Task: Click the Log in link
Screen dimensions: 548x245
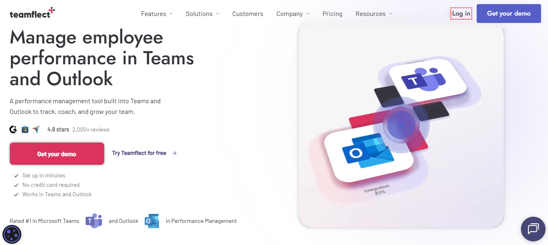Action: (461, 14)
